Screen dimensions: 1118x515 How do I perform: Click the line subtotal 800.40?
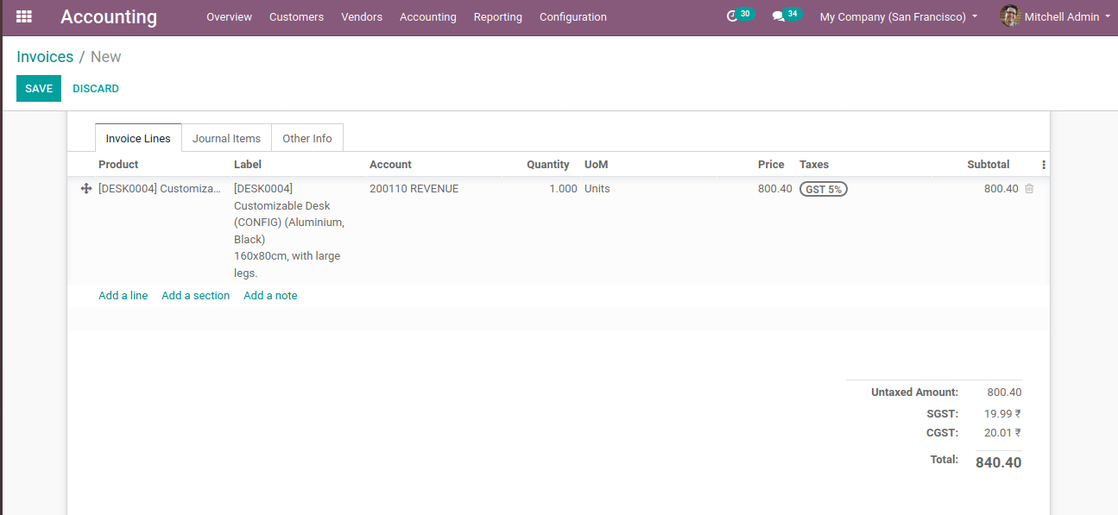pos(1001,189)
